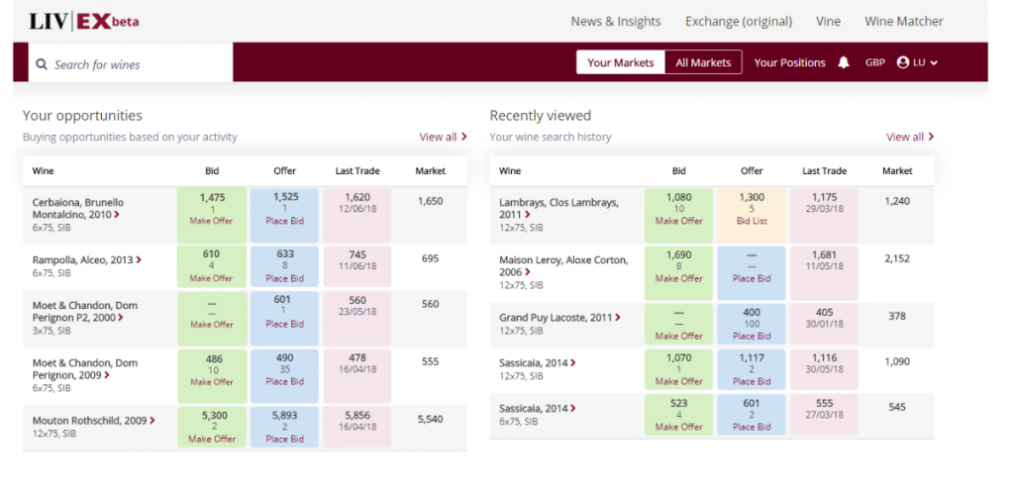This screenshot has width=1014, height=494.
Task: Click Cerbaiona last trade 1,620 cell
Action: (x=357, y=215)
